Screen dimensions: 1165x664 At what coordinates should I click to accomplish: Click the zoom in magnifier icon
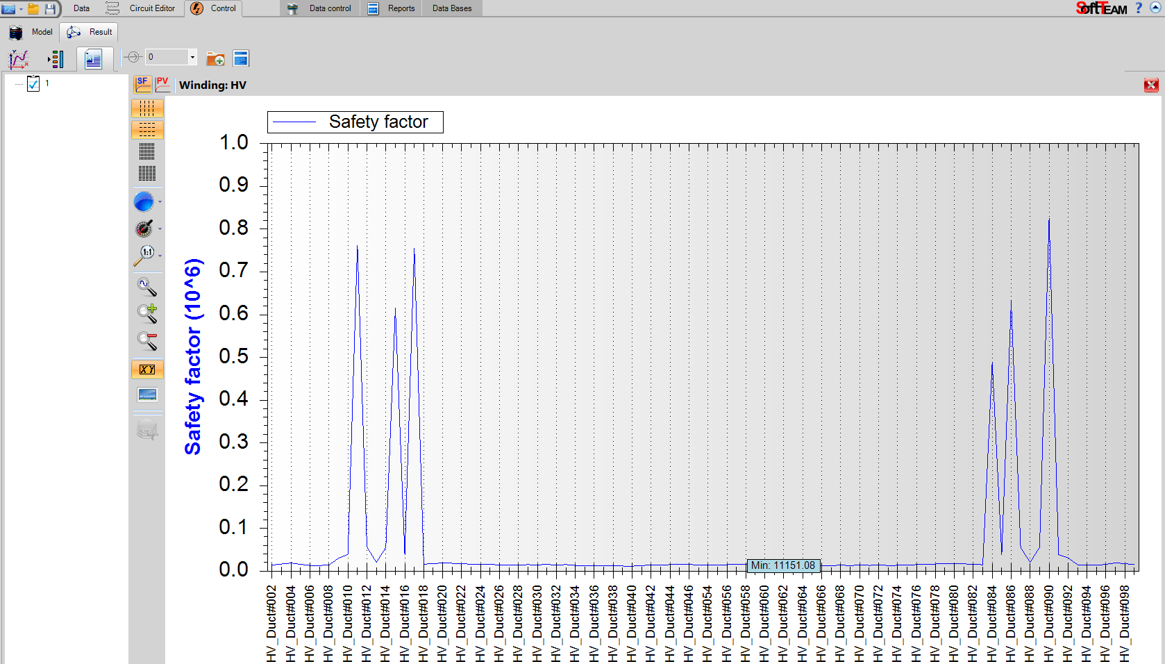pyautogui.click(x=147, y=313)
